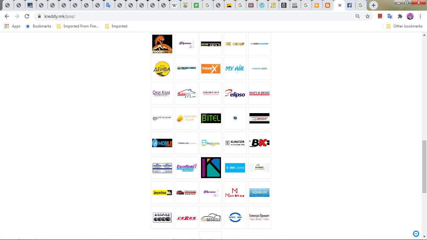Viewport: 427px width, 240px height.
Task: Select the Code Academy logo
Action: tap(259, 44)
